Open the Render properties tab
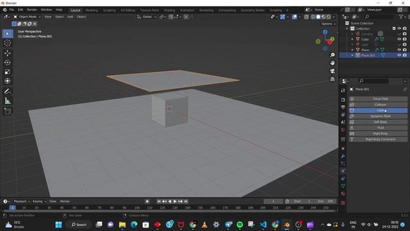The height and width of the screenshot is (231, 410). tap(343, 100)
